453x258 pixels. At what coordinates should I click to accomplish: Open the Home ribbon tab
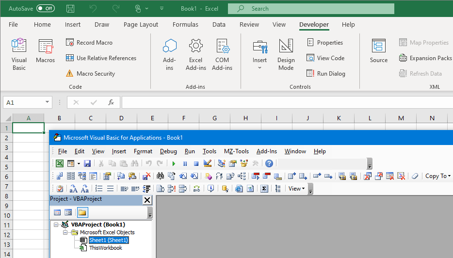[x=42, y=25]
